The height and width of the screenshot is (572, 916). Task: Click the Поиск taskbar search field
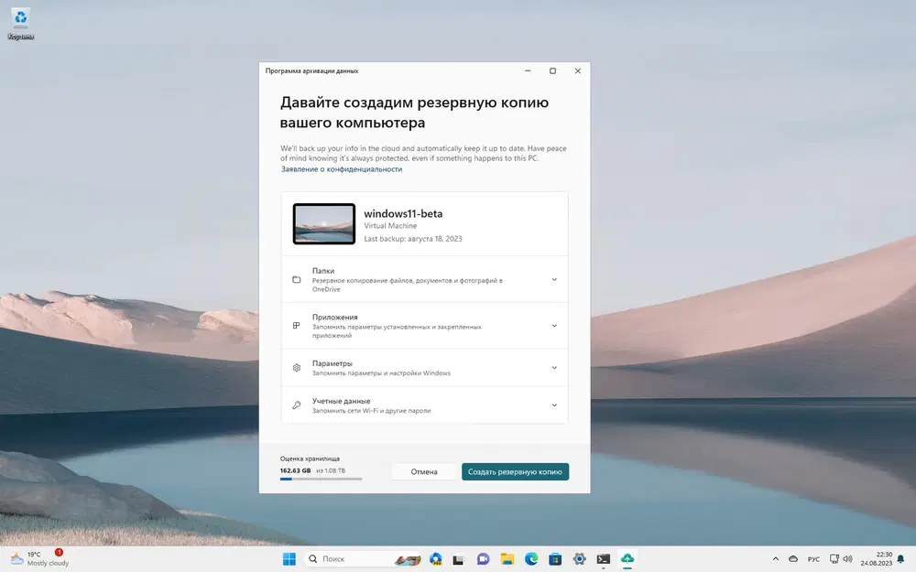364,559
